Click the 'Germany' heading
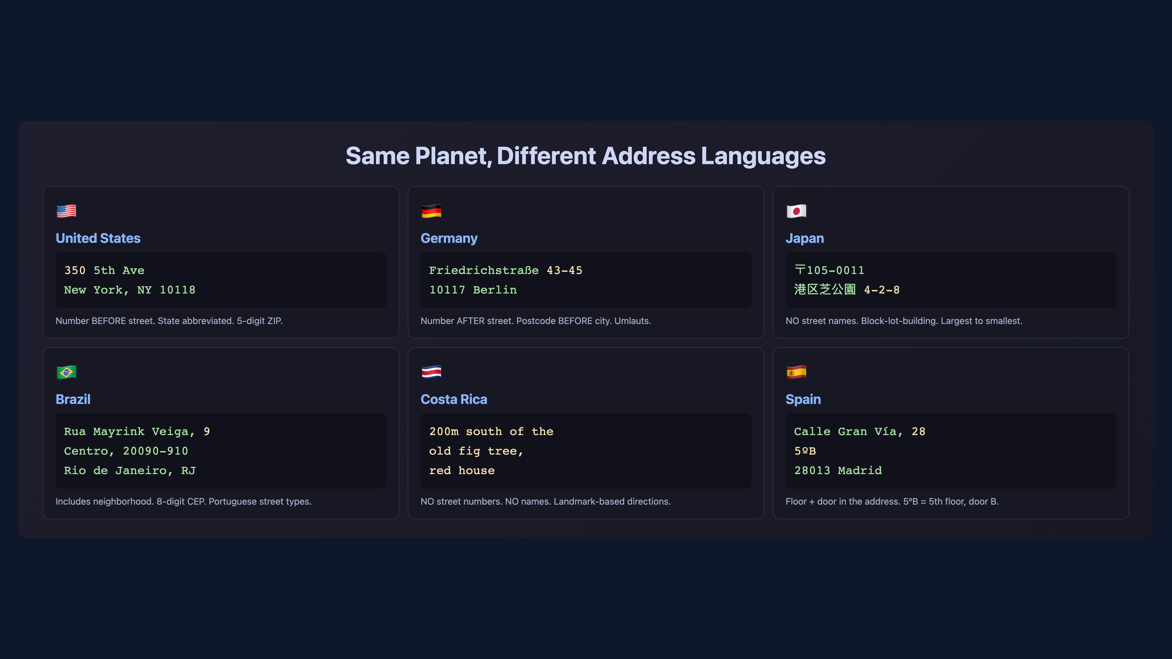The height and width of the screenshot is (659, 1172). tap(449, 238)
